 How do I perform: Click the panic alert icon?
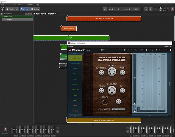(x=172, y=9)
